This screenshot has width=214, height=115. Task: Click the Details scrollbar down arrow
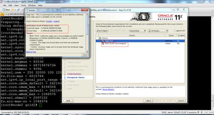87,52
